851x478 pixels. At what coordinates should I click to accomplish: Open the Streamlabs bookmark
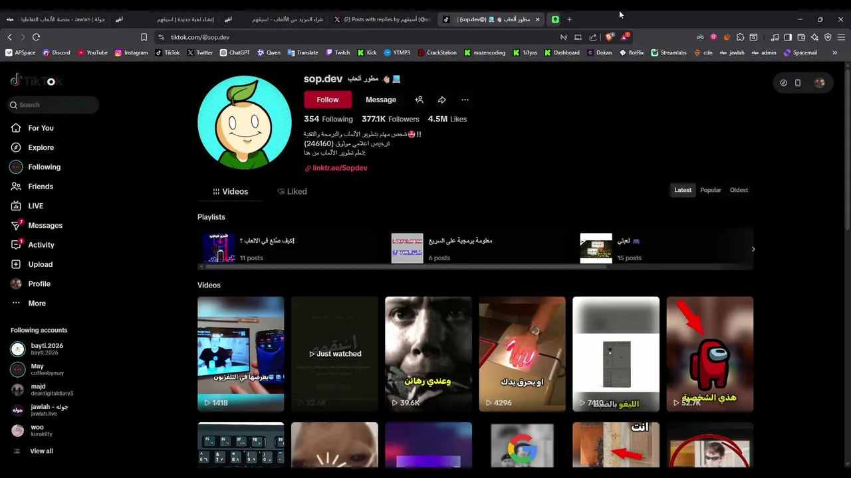pos(670,52)
